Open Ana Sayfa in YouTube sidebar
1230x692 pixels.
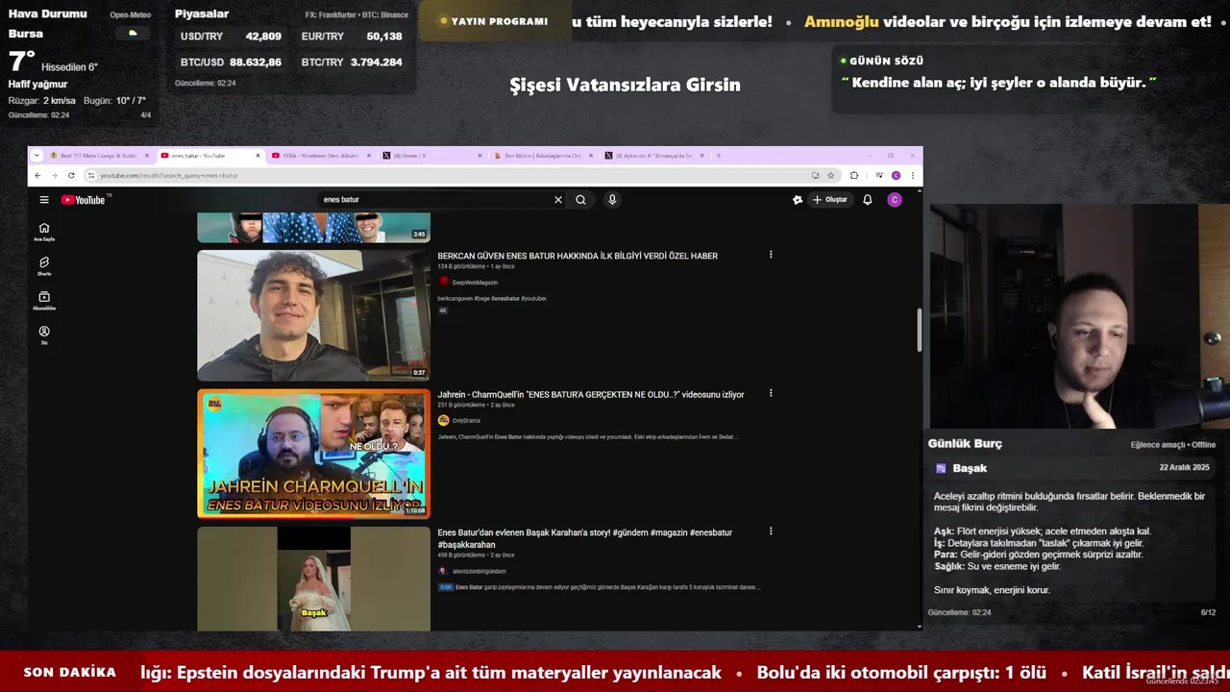pyautogui.click(x=44, y=232)
